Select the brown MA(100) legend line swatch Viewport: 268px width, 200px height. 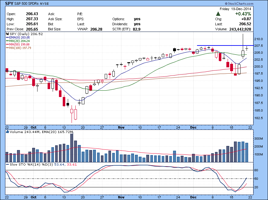pos(7,48)
